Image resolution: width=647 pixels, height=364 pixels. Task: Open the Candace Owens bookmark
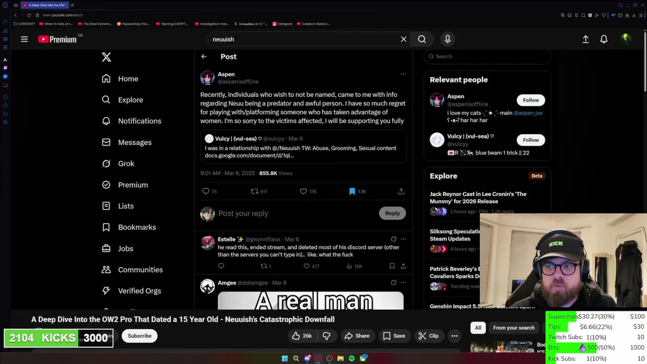pyautogui.click(x=313, y=24)
